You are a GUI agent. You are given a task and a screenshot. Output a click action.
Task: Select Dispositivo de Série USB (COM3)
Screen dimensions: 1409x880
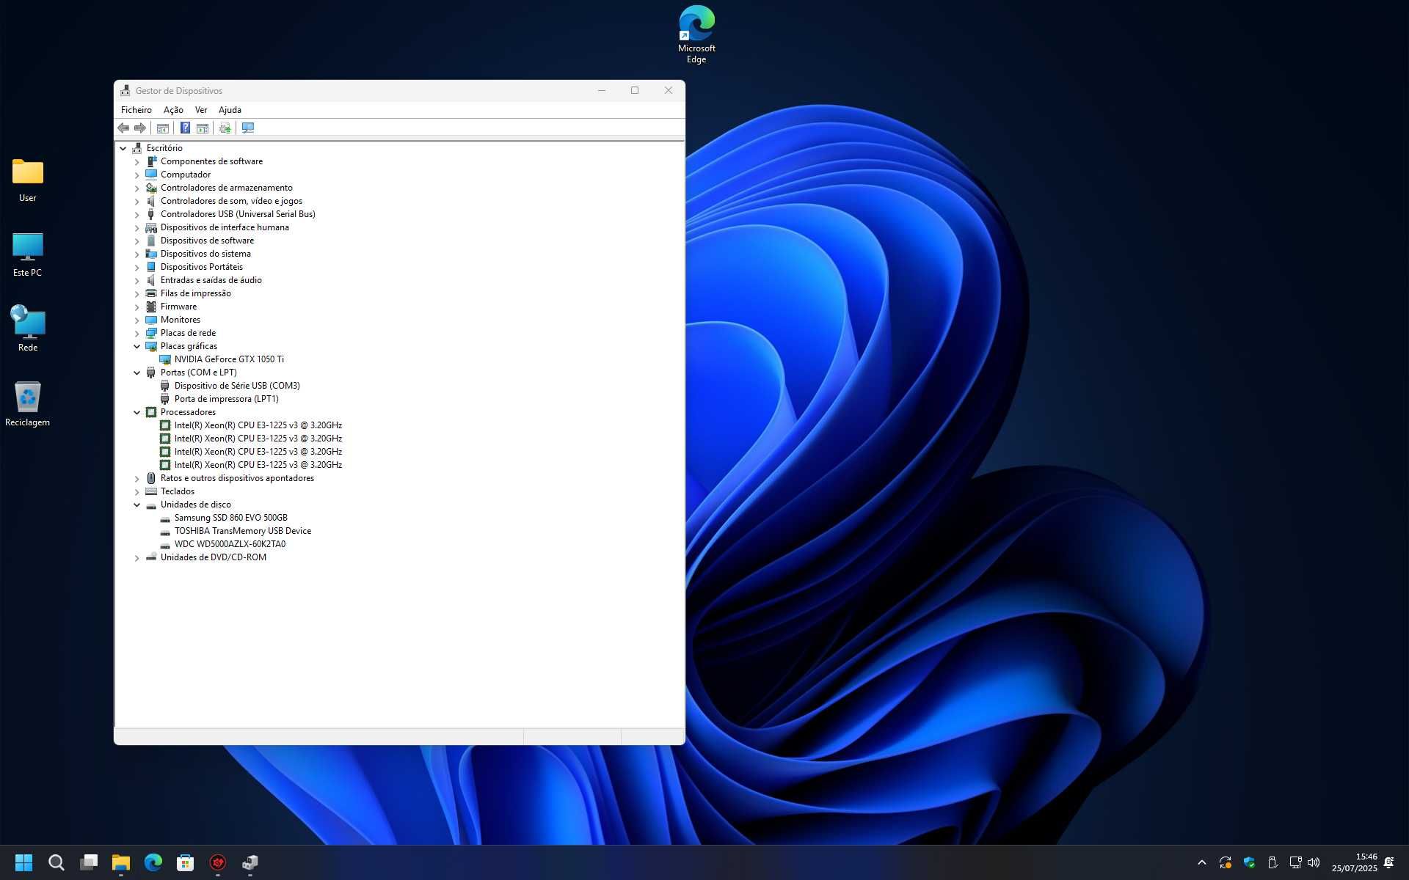click(x=237, y=386)
